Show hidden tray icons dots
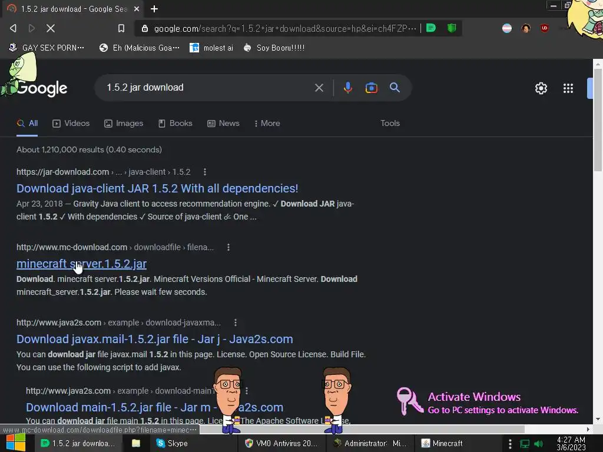Screen dimensions: 603x452 pyautogui.click(x=510, y=444)
